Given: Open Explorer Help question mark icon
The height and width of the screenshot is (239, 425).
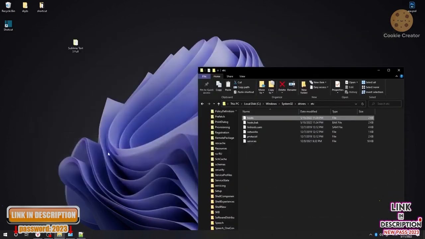Looking at the screenshot, I should pyautogui.click(x=401, y=76).
